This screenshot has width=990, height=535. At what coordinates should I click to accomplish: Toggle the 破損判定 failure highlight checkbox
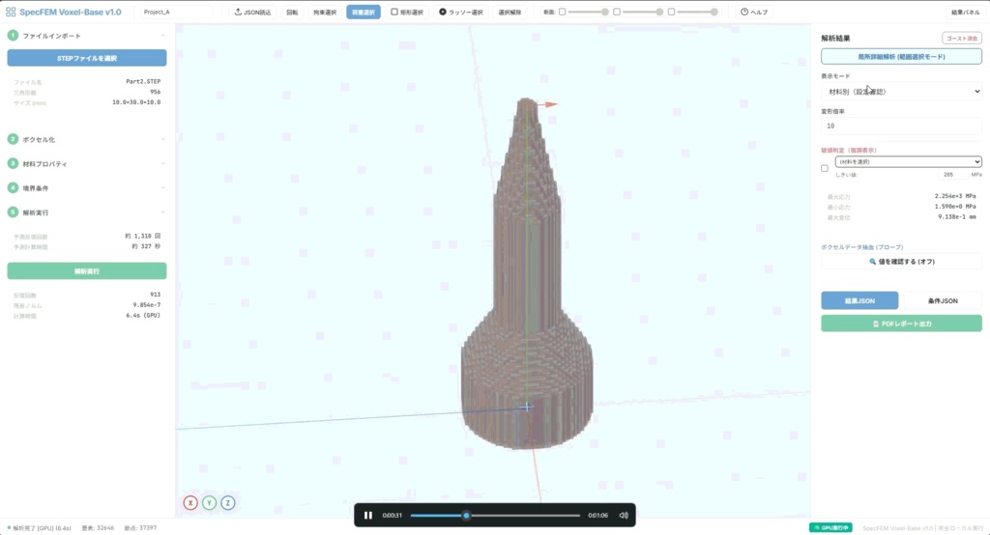pyautogui.click(x=825, y=168)
